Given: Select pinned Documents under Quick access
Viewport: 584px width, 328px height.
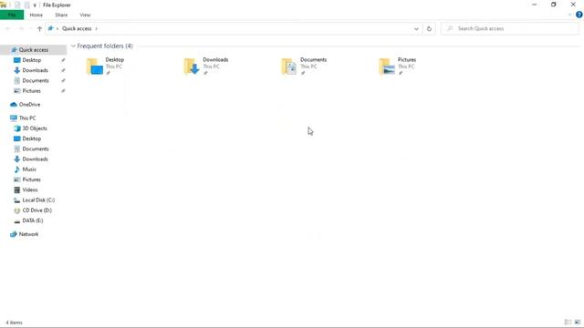Looking at the screenshot, I should point(36,81).
